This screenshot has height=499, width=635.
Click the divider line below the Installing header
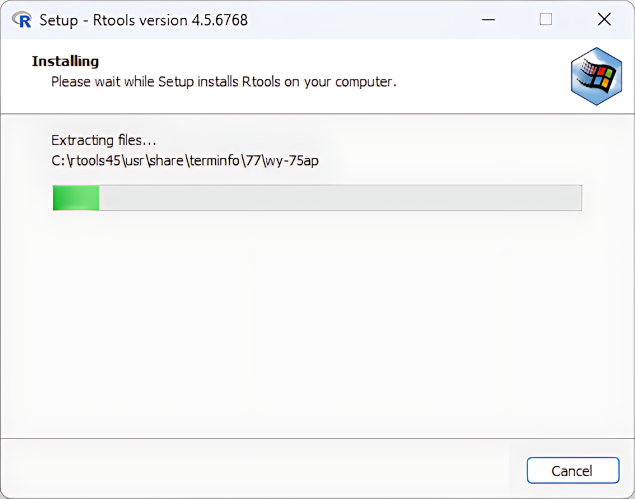pyautogui.click(x=317, y=114)
